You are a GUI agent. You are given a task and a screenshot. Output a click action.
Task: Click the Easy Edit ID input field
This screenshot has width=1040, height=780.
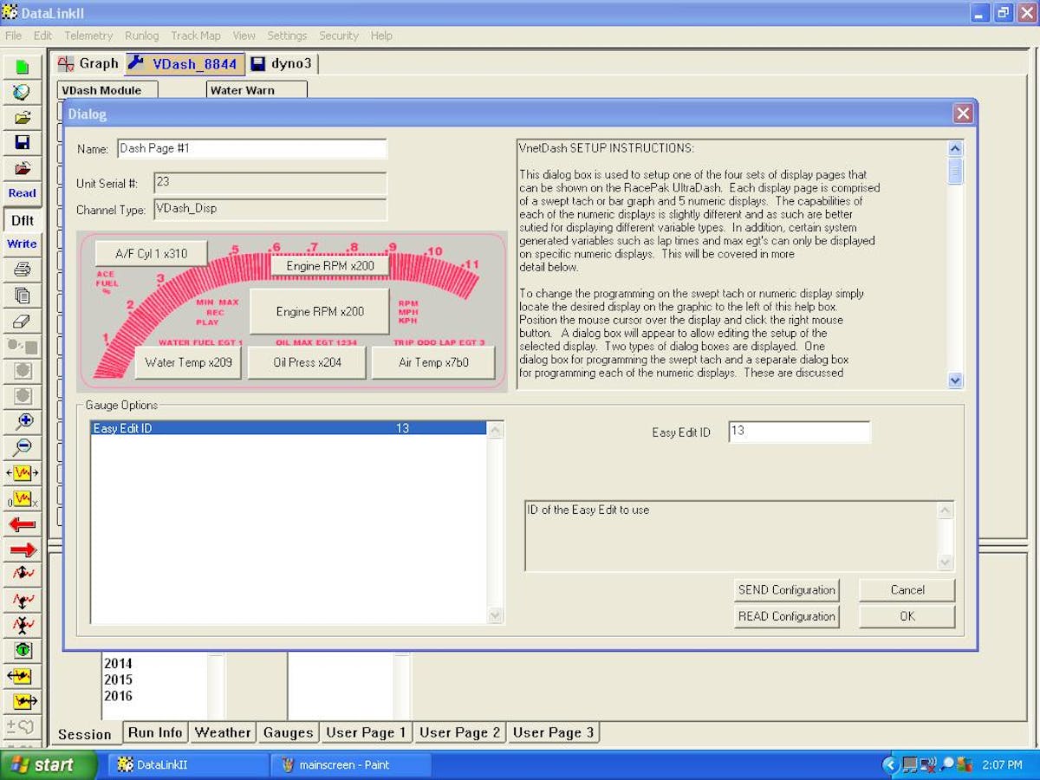coord(798,432)
